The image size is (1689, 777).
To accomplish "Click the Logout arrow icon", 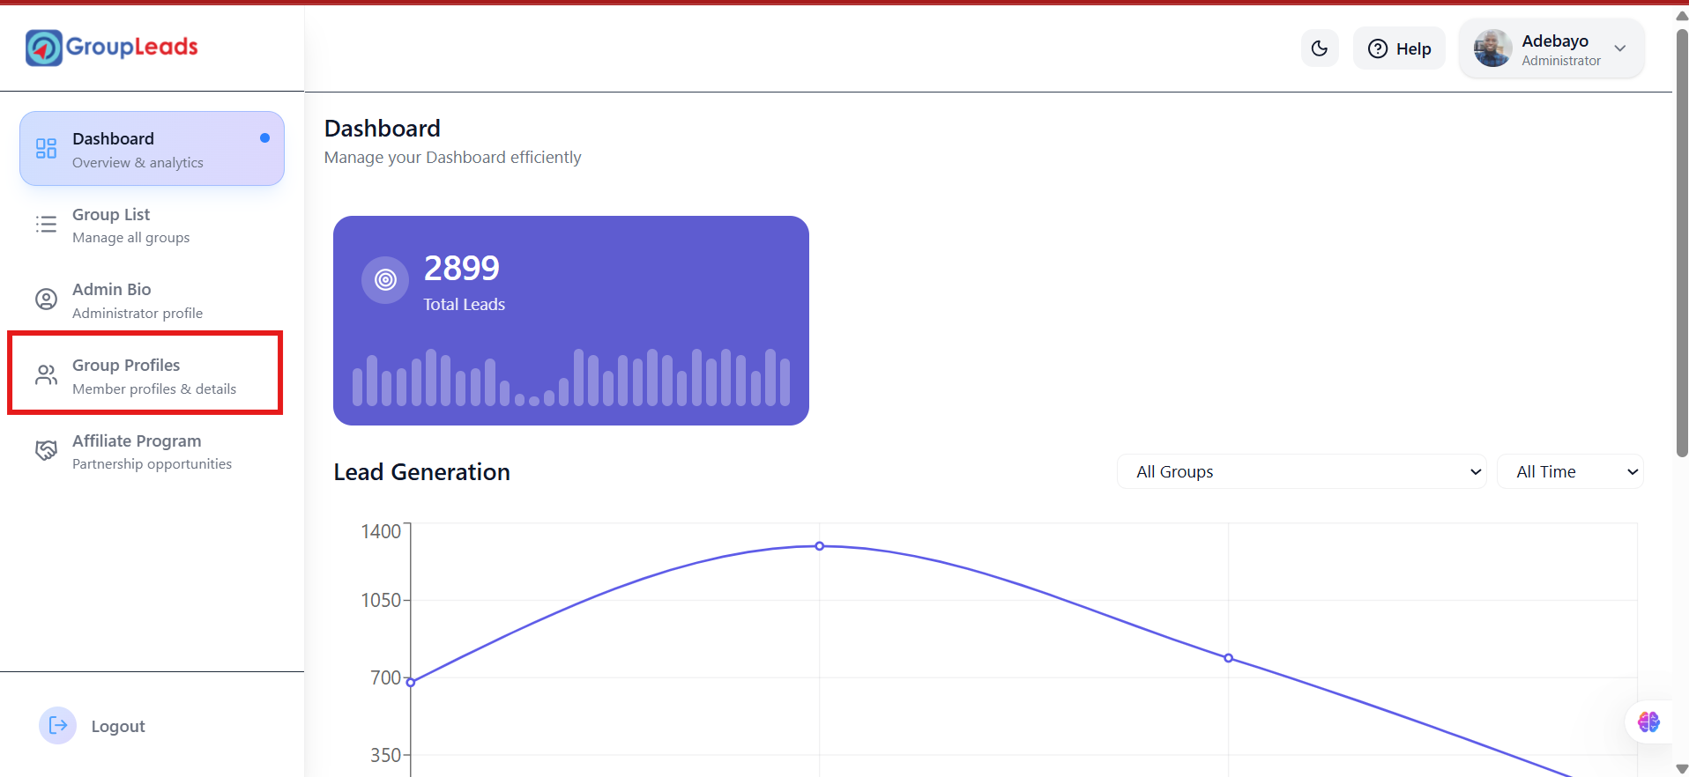I will coord(58,726).
